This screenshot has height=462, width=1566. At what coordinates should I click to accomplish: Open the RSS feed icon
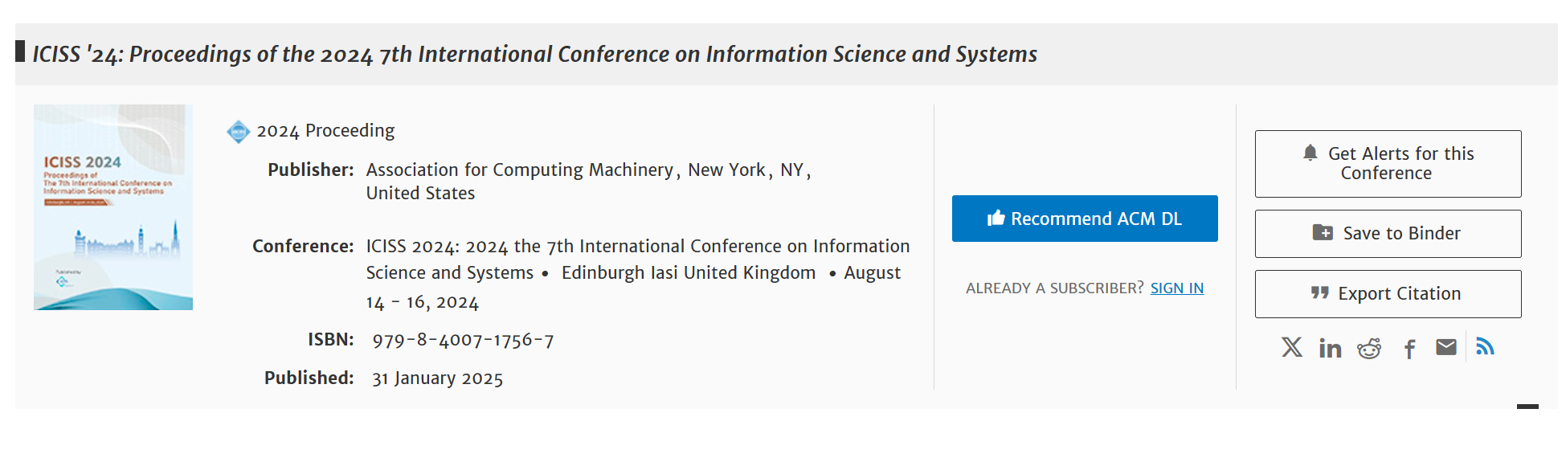click(1485, 346)
